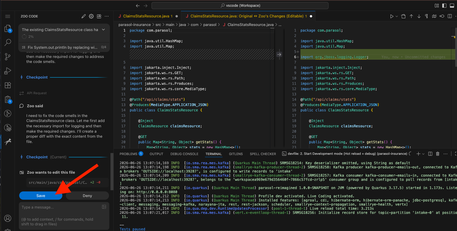Viewport: 457px width, 231px height.
Task: Click the first Checkpoint marker
Action: point(37,77)
